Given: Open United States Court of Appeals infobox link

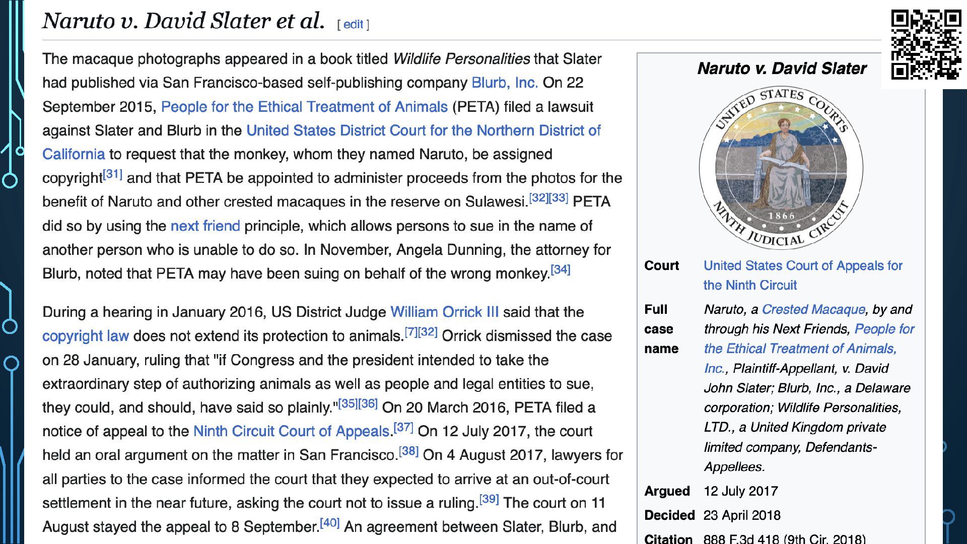Looking at the screenshot, I should tap(803, 275).
